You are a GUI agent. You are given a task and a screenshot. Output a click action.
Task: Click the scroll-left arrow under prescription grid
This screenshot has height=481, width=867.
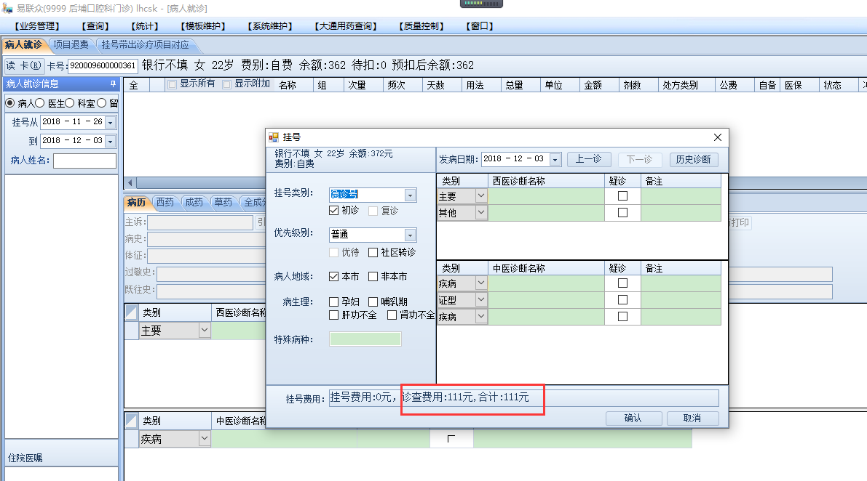pos(130,182)
